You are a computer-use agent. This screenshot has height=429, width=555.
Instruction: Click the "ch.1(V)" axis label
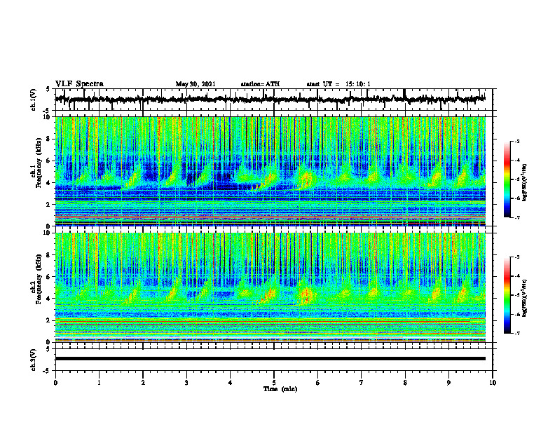coord(34,100)
